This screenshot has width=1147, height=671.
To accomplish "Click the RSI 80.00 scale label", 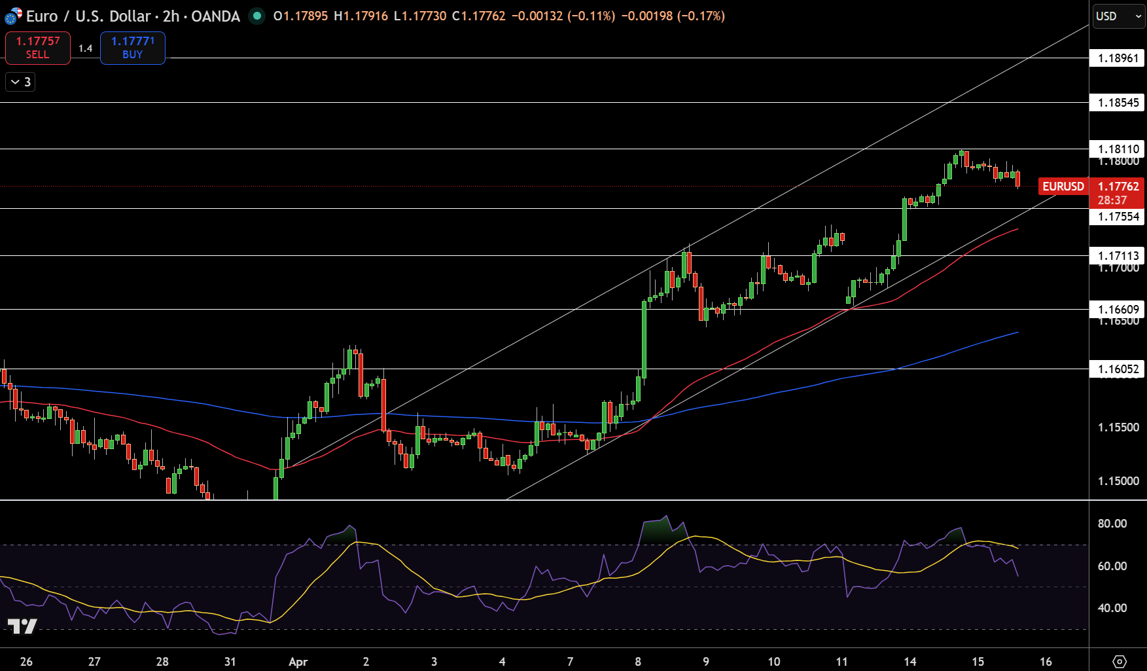I will [1112, 524].
